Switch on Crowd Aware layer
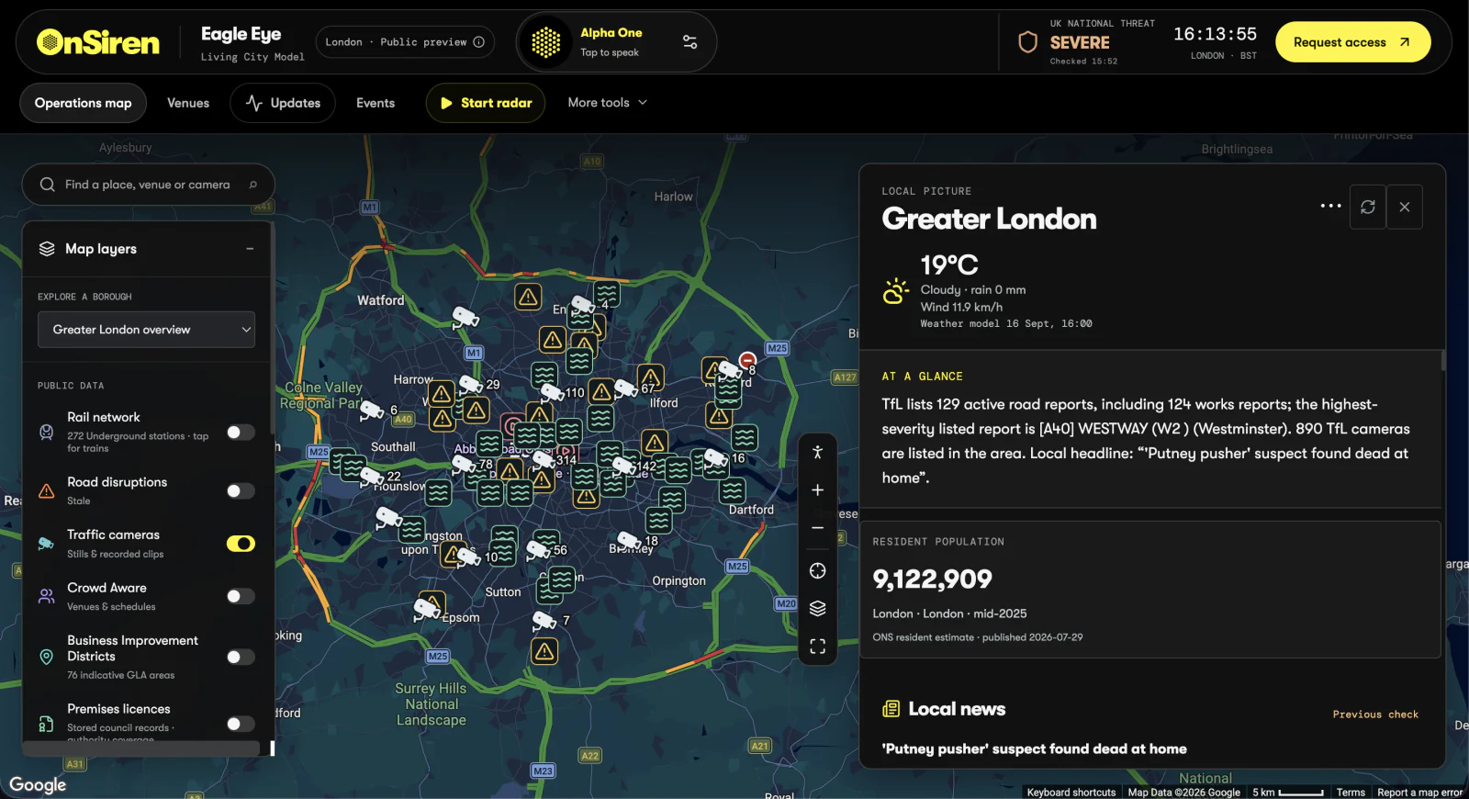 [x=241, y=597]
